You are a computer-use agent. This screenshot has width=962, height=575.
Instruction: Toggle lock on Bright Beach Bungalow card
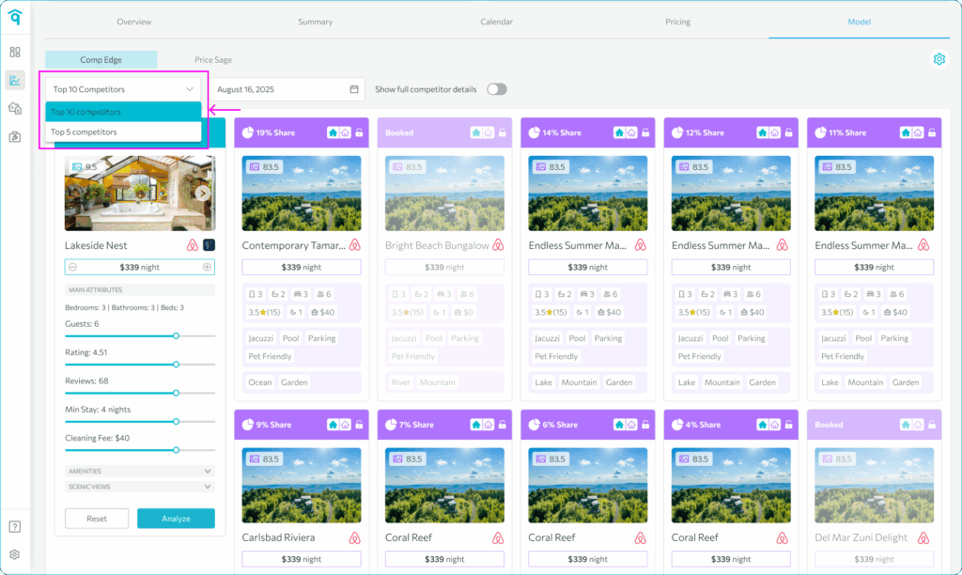pos(503,132)
